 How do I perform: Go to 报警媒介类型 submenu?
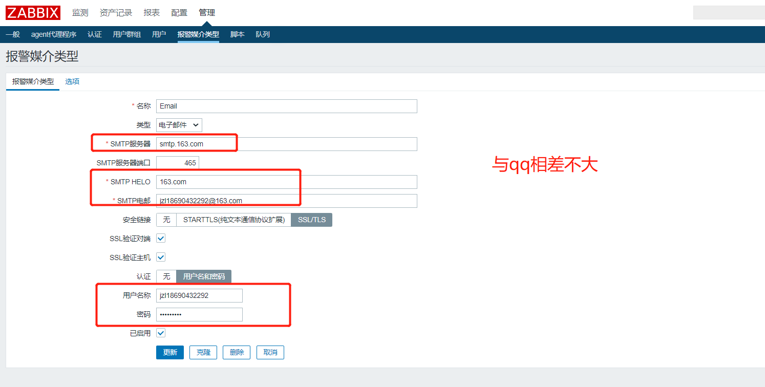coord(198,34)
